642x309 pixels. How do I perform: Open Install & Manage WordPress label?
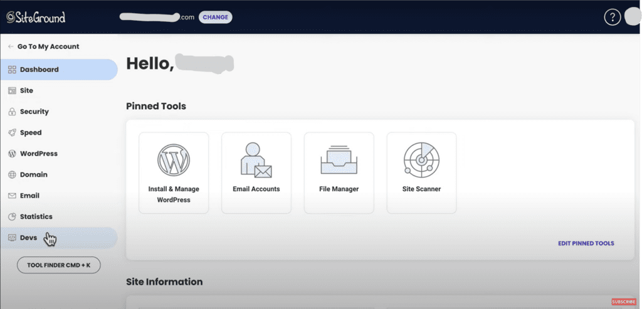click(174, 194)
